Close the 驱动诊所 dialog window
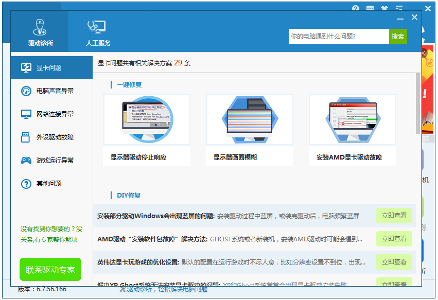Viewport: 438px width, 300px height. click(414, 17)
